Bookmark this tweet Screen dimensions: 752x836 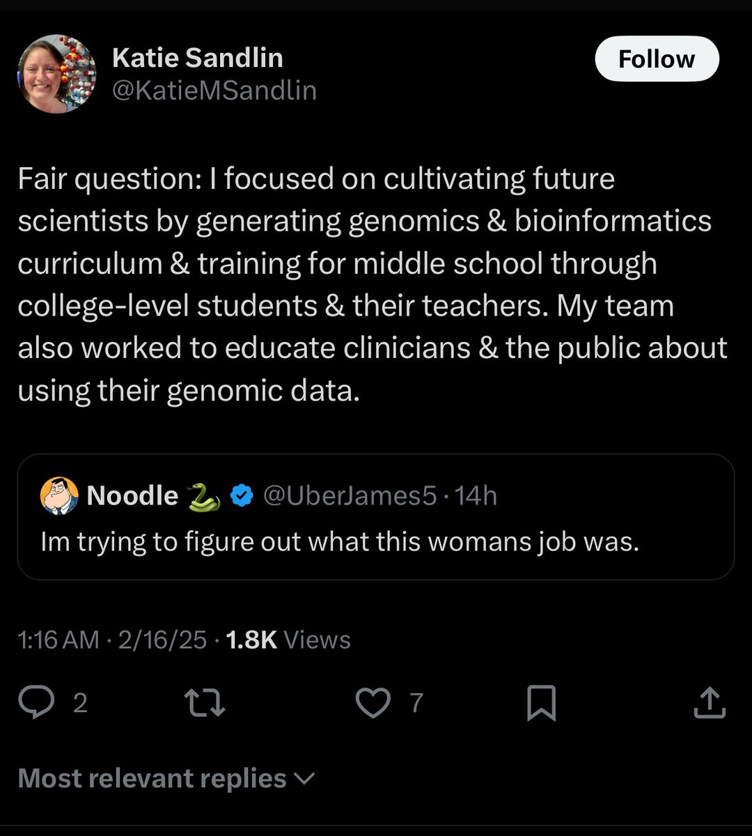coord(541,703)
